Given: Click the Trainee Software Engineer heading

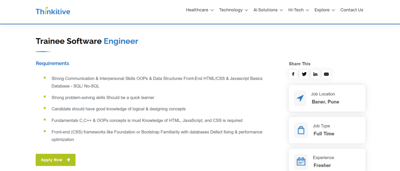Looking at the screenshot, I should [x=87, y=41].
